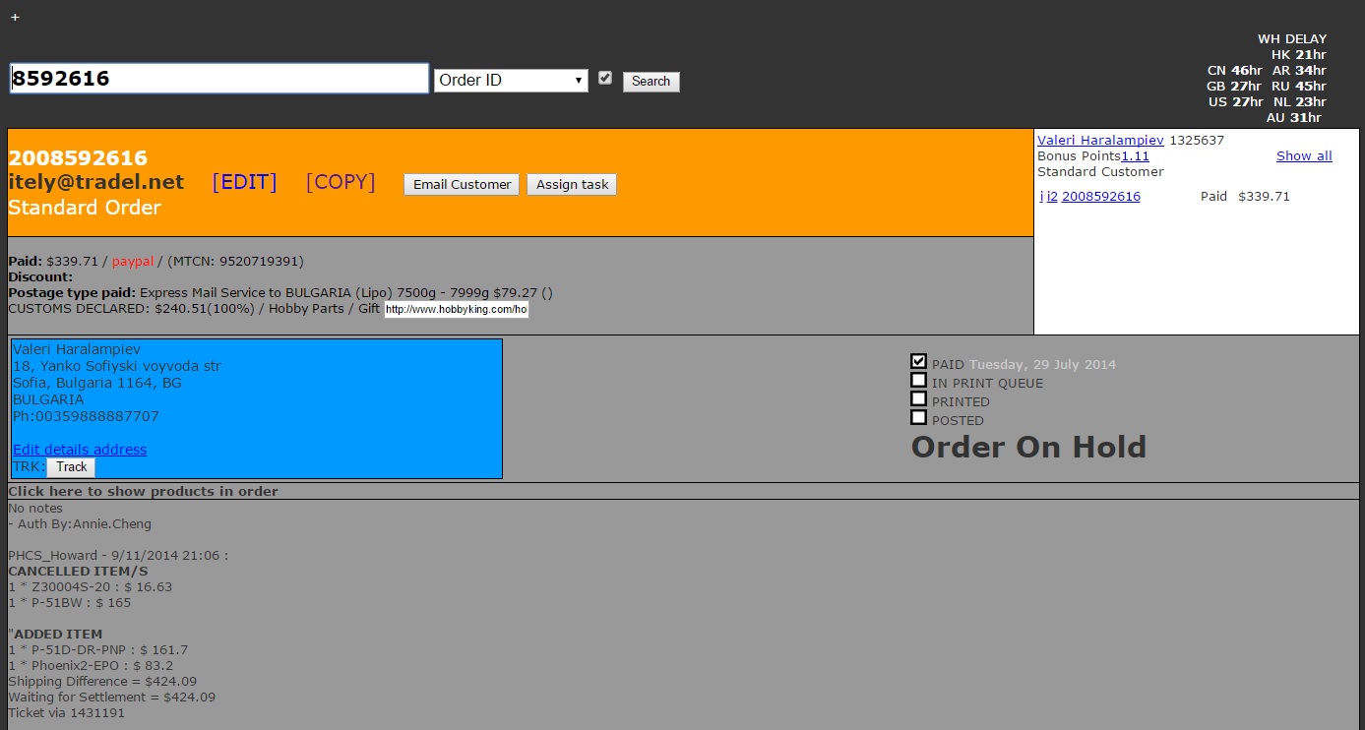Click the [COPY] order link
The height and width of the screenshot is (730, 1365).
341,182
